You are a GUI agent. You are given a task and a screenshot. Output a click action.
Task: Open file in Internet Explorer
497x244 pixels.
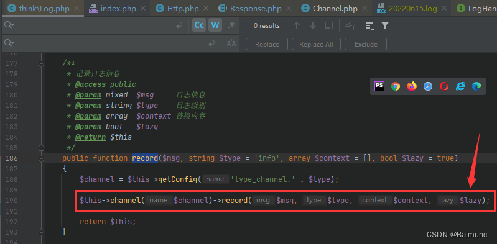(x=460, y=86)
